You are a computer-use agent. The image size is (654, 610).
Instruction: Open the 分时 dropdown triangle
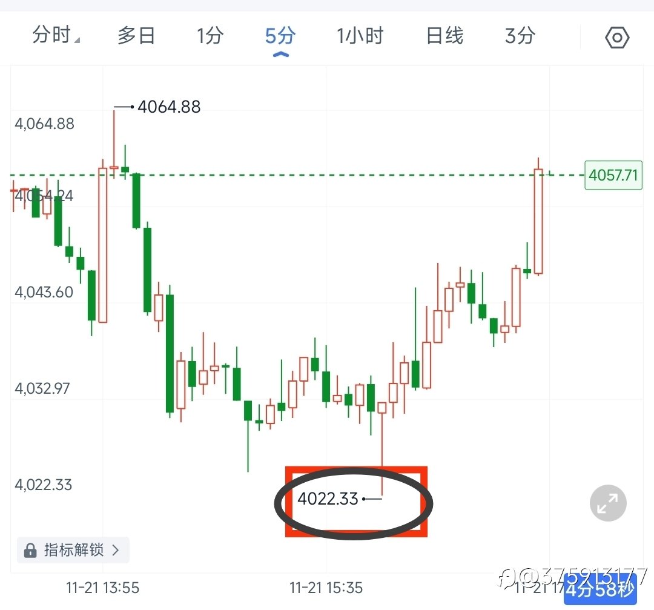pyautogui.click(x=77, y=40)
